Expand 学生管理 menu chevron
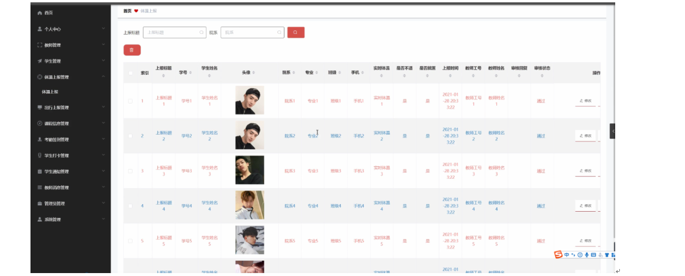 [103, 61]
